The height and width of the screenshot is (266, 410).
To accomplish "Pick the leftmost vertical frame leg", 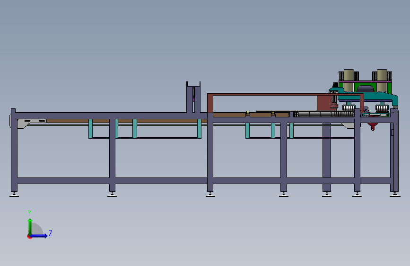I will (x=14, y=150).
